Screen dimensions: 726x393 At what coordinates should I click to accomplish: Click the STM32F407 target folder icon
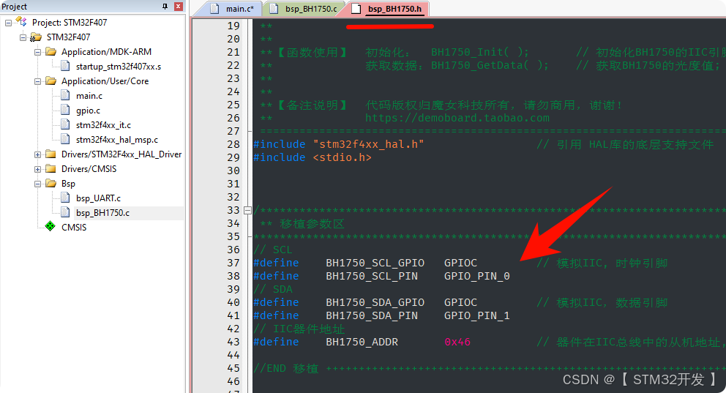pyautogui.click(x=36, y=37)
